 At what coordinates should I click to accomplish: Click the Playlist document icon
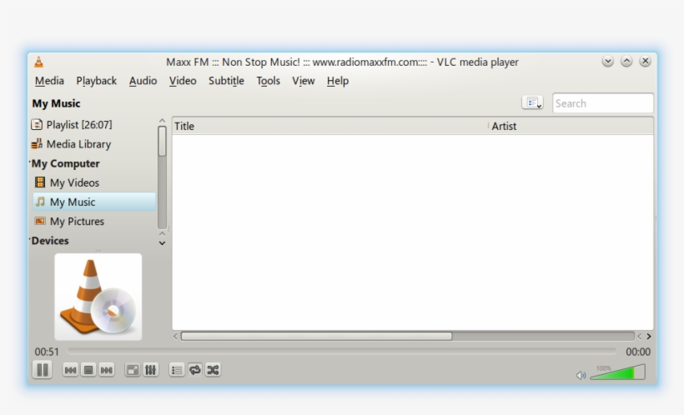37,125
